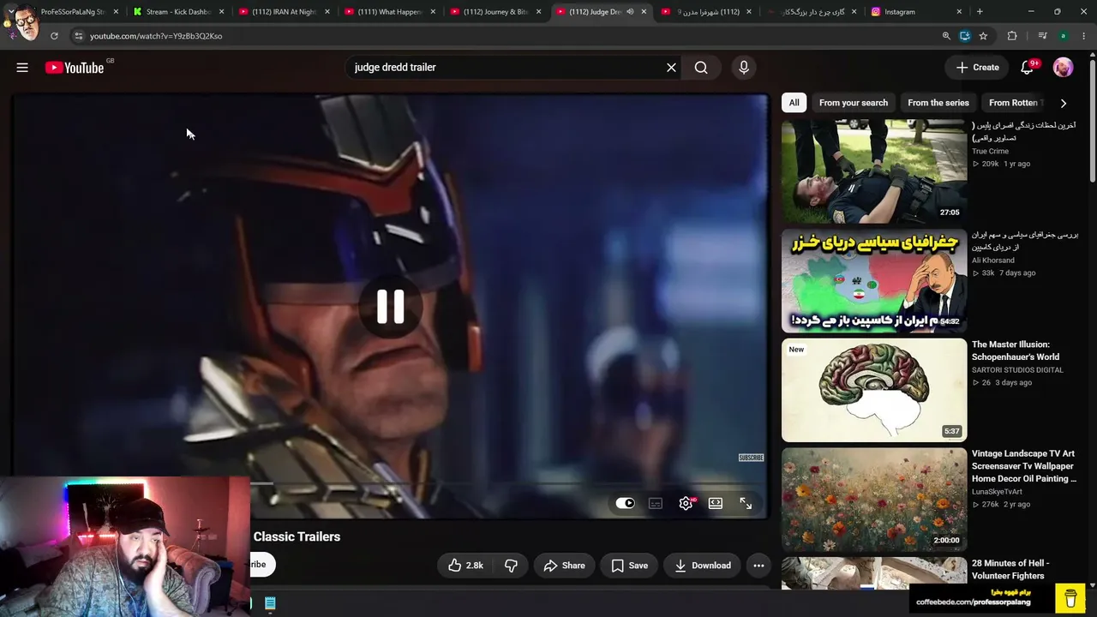
Task: Close the Instagram tab
Action: click(x=959, y=12)
